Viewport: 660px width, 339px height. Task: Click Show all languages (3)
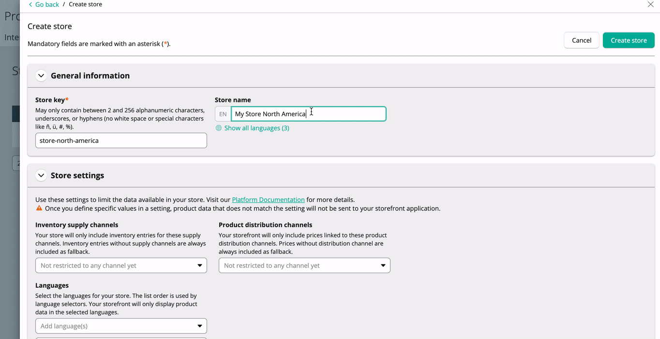coord(256,128)
